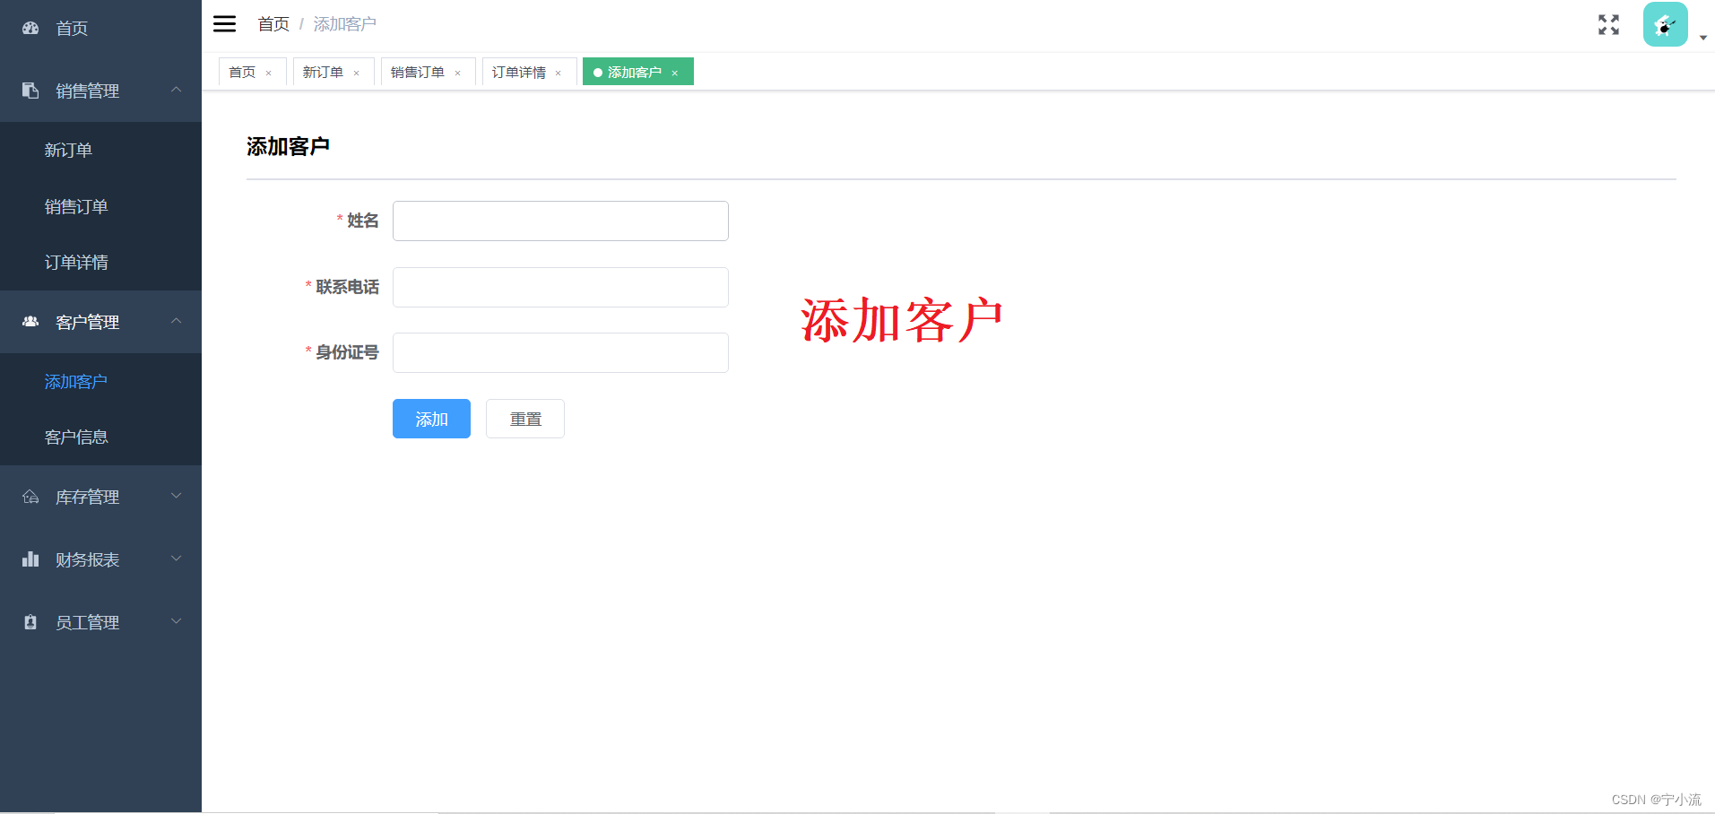Expand the 财务报表 menu chevron
Viewport: 1715px width, 814px height.
pos(177,559)
